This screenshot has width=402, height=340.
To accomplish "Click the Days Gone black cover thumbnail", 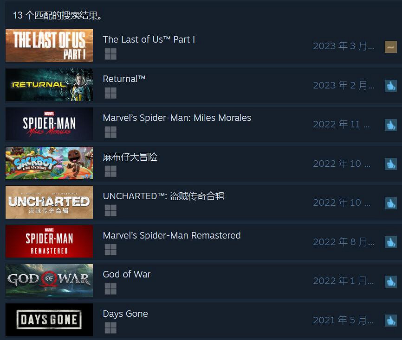I will (x=49, y=320).
